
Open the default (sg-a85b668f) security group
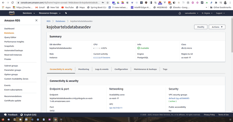point(179,98)
